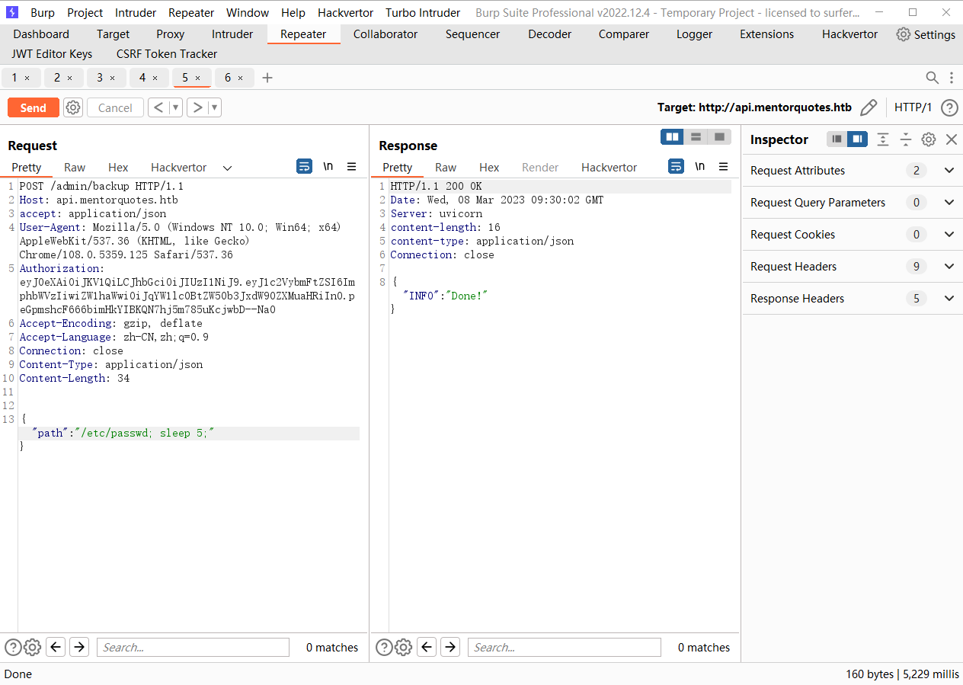
Task: Open Request editor hamburger menu
Action: tap(352, 166)
